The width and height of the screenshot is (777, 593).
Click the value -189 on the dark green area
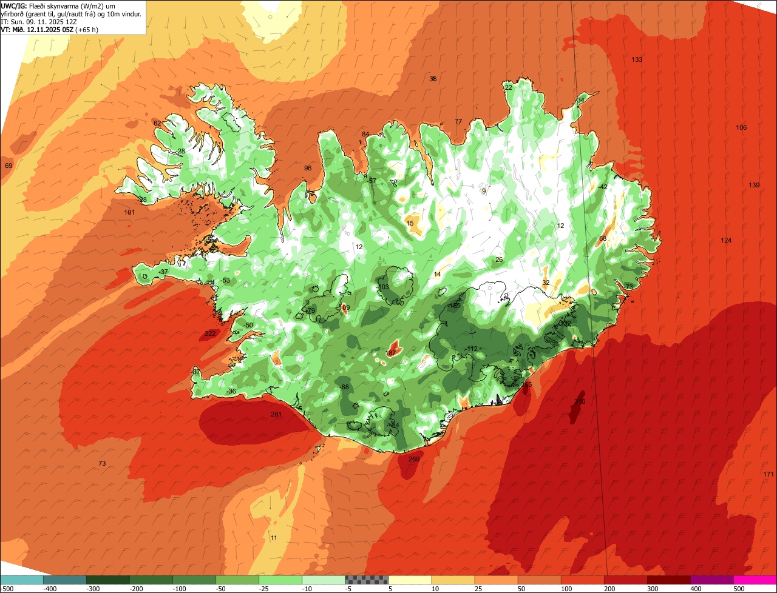[454, 306]
